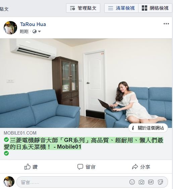Click TaRou Hua's post avatar picture
Viewport: 173px width, 189px height.
tap(10, 28)
